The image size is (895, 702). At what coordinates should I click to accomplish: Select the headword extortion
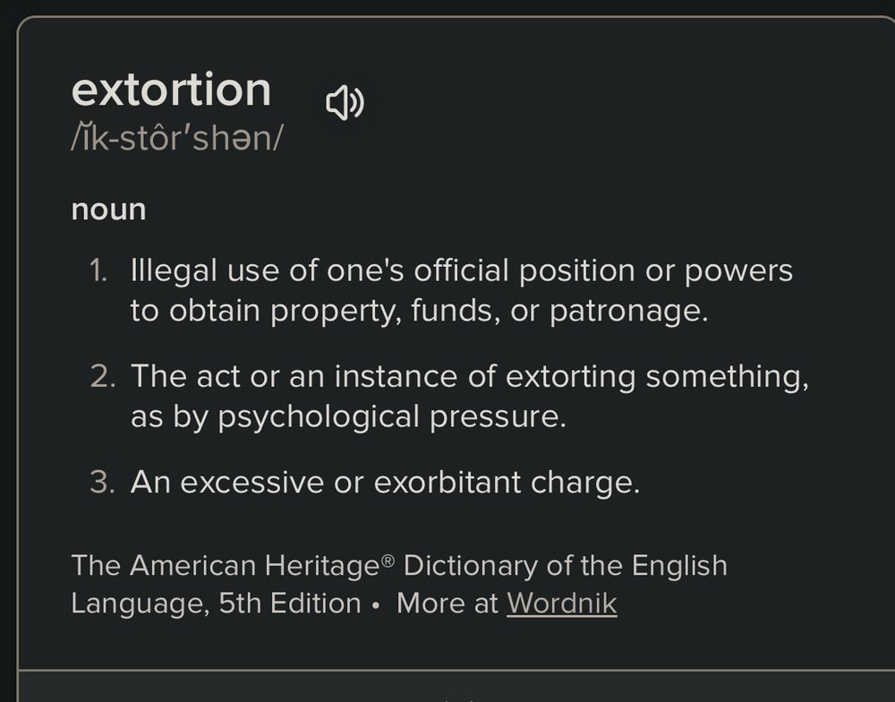pos(172,89)
